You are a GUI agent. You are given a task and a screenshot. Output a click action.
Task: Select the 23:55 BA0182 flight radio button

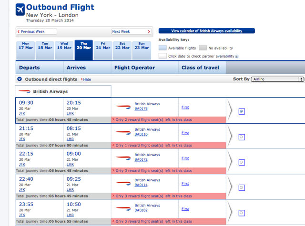point(242,213)
